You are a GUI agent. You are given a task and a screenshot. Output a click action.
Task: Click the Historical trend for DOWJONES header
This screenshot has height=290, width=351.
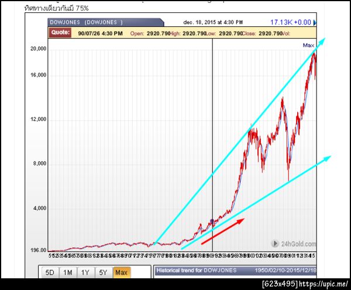click(197, 270)
